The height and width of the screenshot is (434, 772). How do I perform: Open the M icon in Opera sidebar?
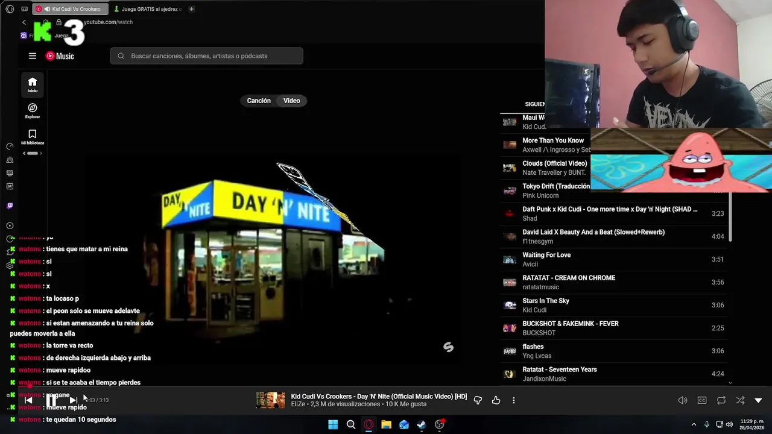tap(10, 186)
